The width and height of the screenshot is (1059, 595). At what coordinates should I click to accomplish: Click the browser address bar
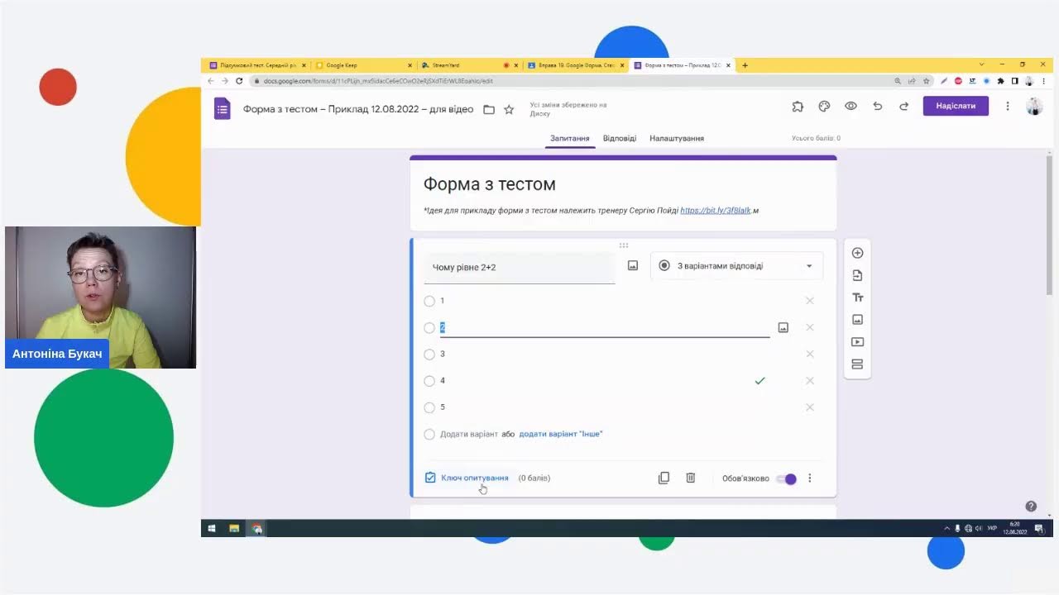click(571, 81)
